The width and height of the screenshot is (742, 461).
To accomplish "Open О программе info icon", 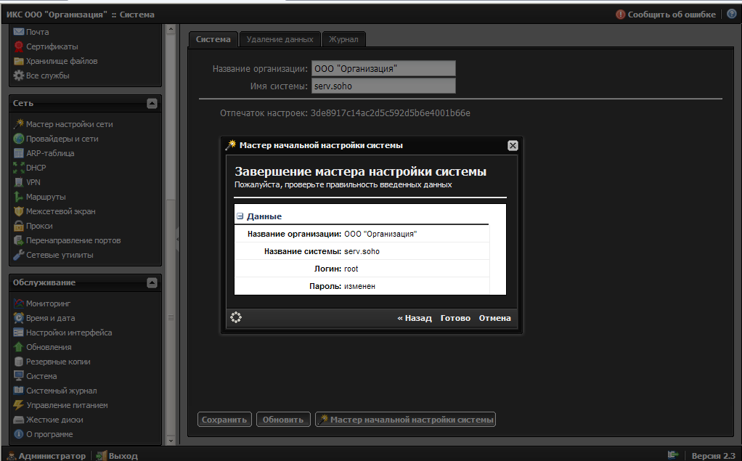I will click(18, 434).
